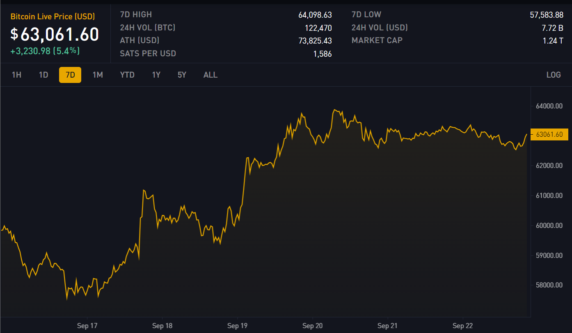Image resolution: width=572 pixels, height=333 pixels.
Task: Click the 63061.60 current price axis tag
Action: 549,134
